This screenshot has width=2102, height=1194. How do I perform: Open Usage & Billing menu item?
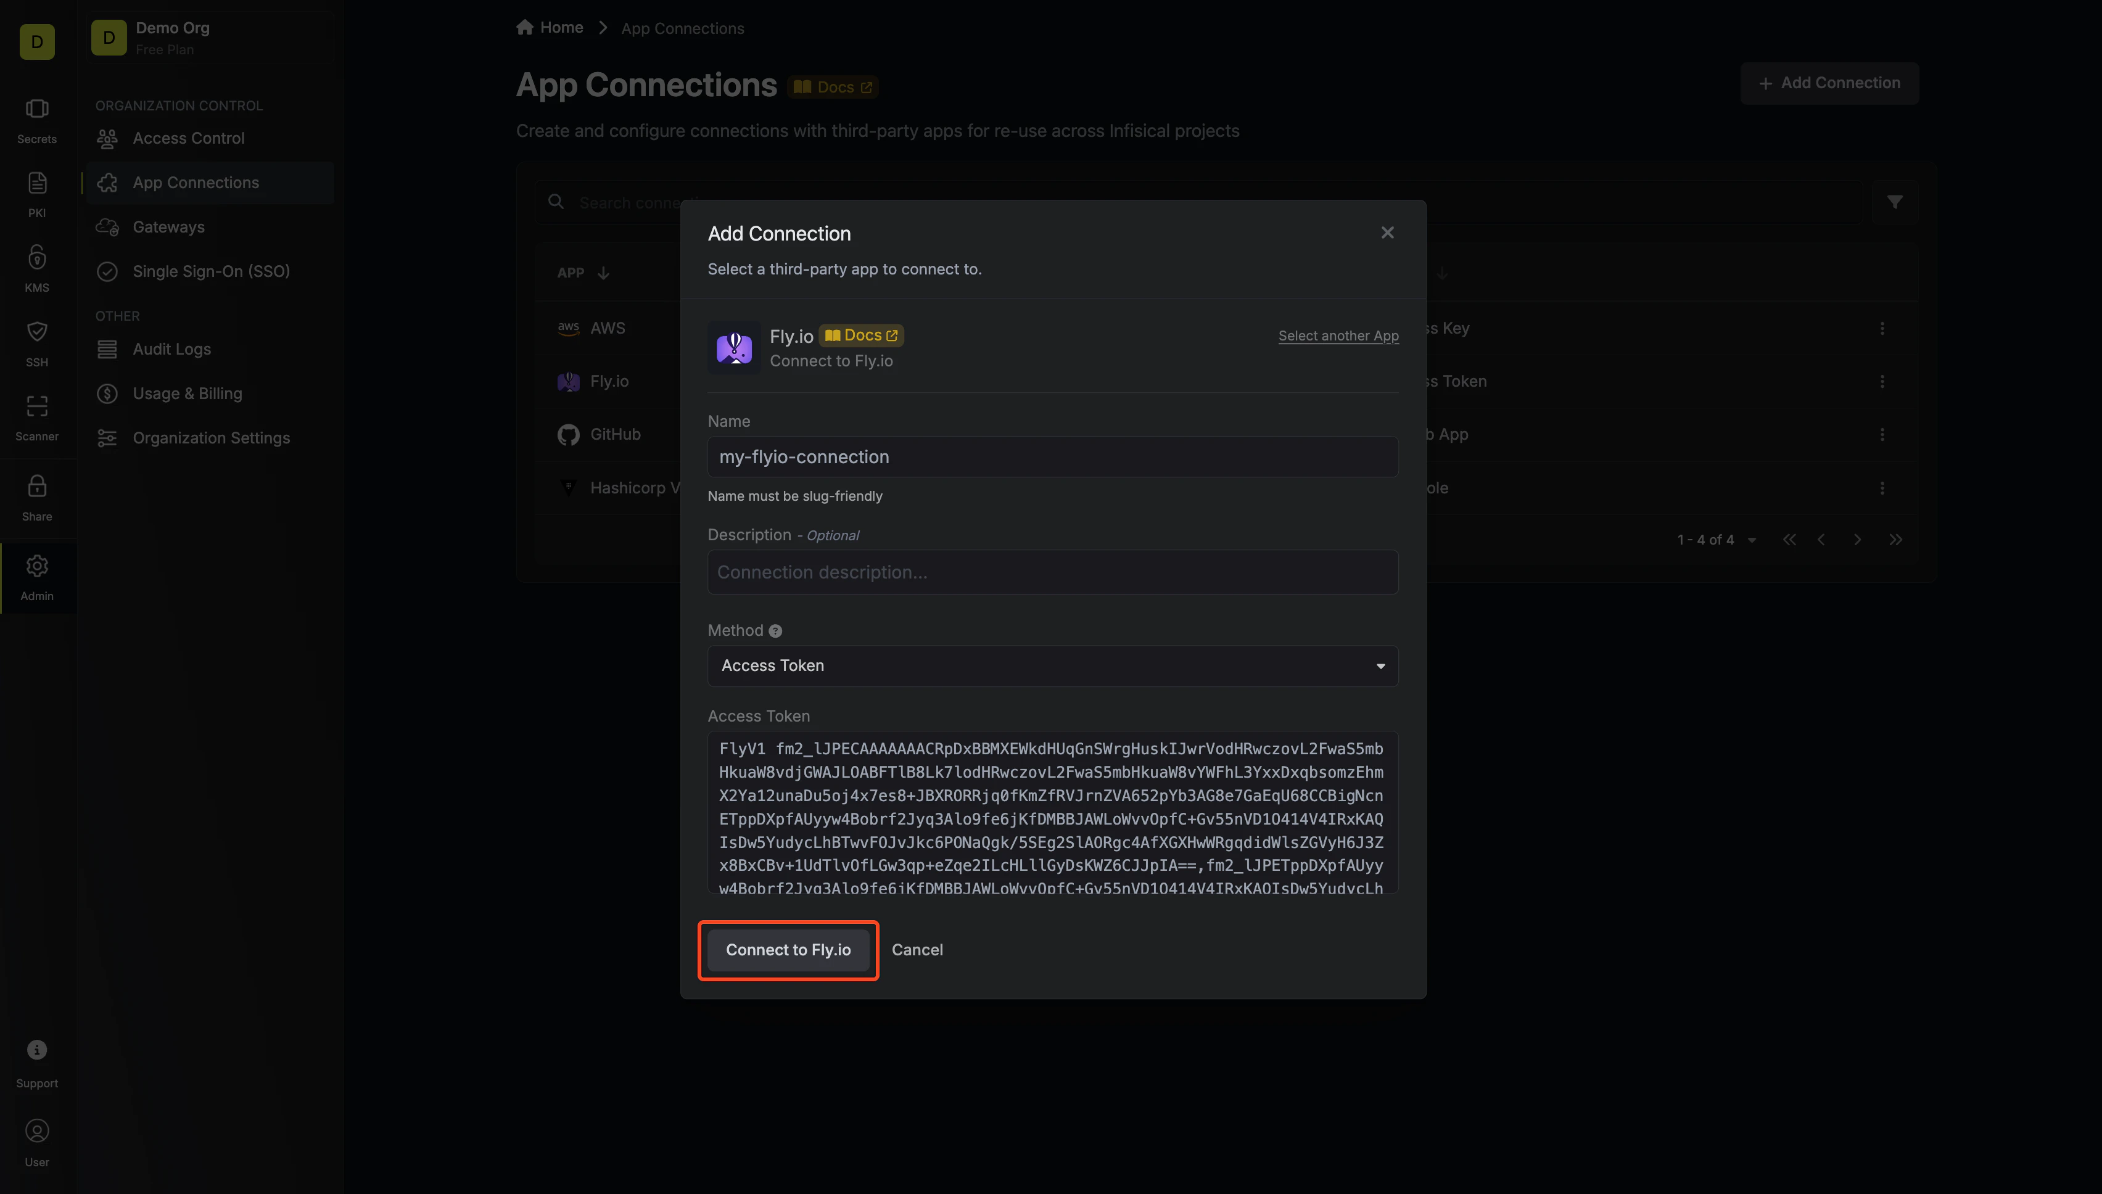[x=210, y=393]
